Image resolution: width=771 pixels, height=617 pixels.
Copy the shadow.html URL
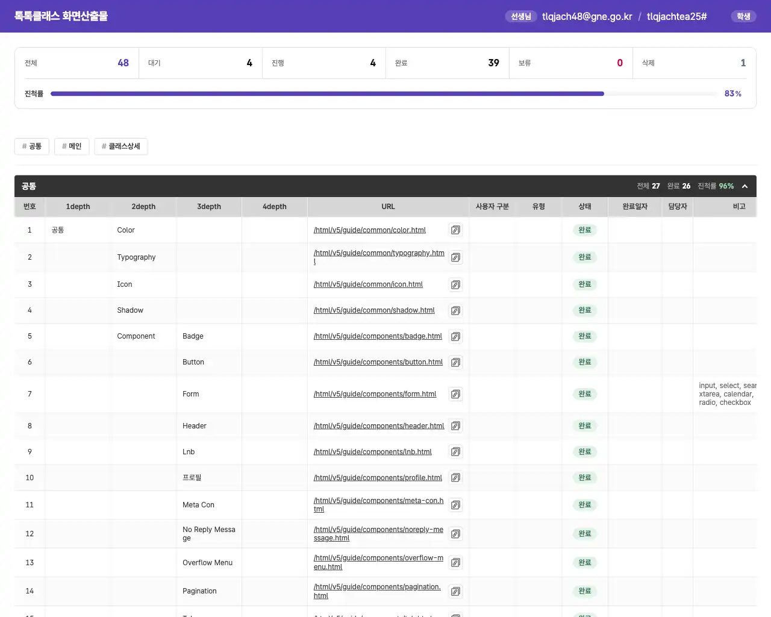(x=456, y=310)
